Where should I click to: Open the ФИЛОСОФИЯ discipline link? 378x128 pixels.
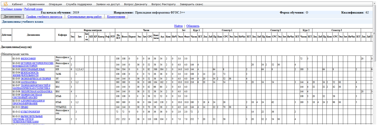[x=28, y=59]
